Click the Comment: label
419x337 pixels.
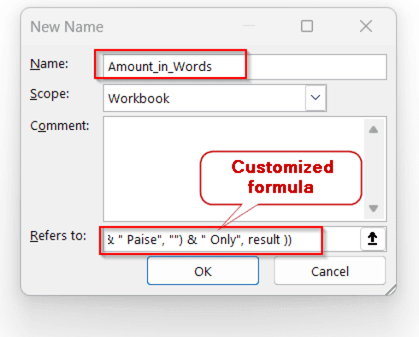coord(59,125)
